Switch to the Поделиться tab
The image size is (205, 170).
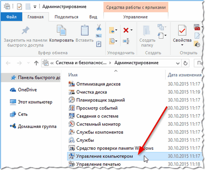(66, 17)
